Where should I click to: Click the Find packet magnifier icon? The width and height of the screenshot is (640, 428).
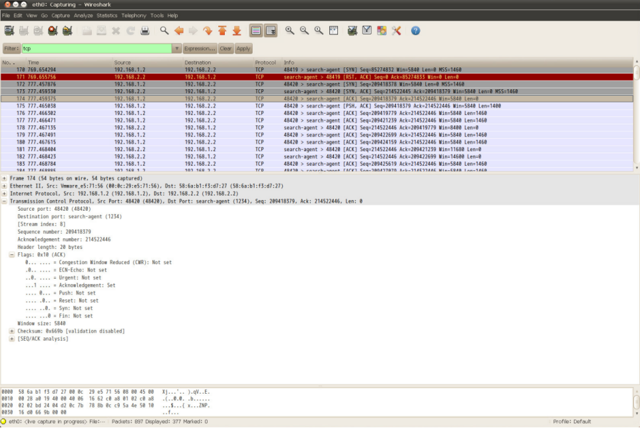(x=164, y=30)
